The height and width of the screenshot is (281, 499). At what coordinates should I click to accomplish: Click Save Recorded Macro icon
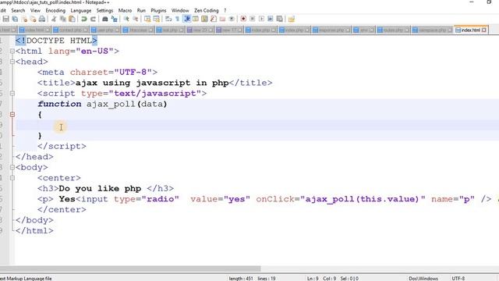(279, 19)
